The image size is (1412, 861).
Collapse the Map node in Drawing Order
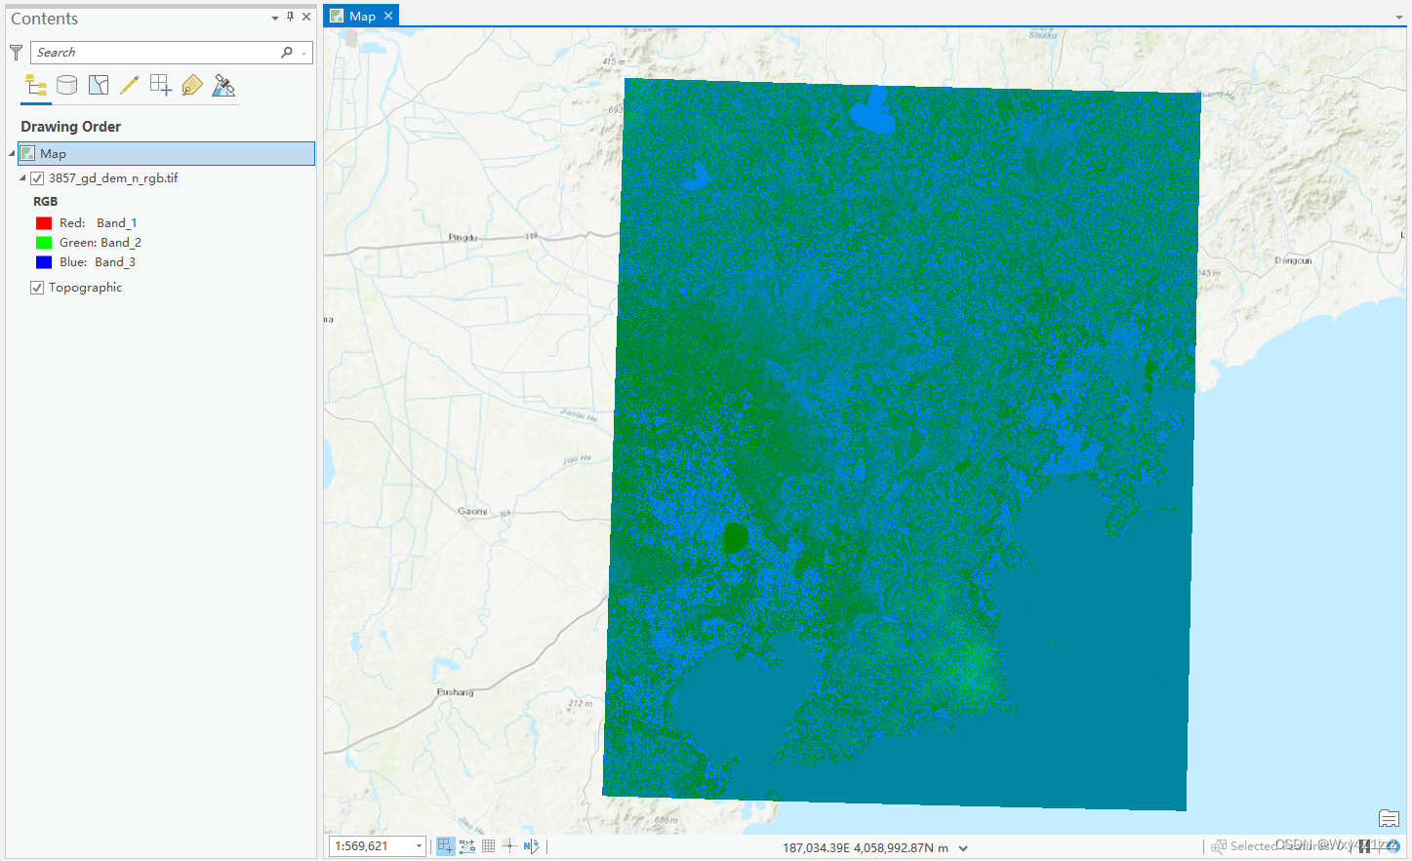12,153
